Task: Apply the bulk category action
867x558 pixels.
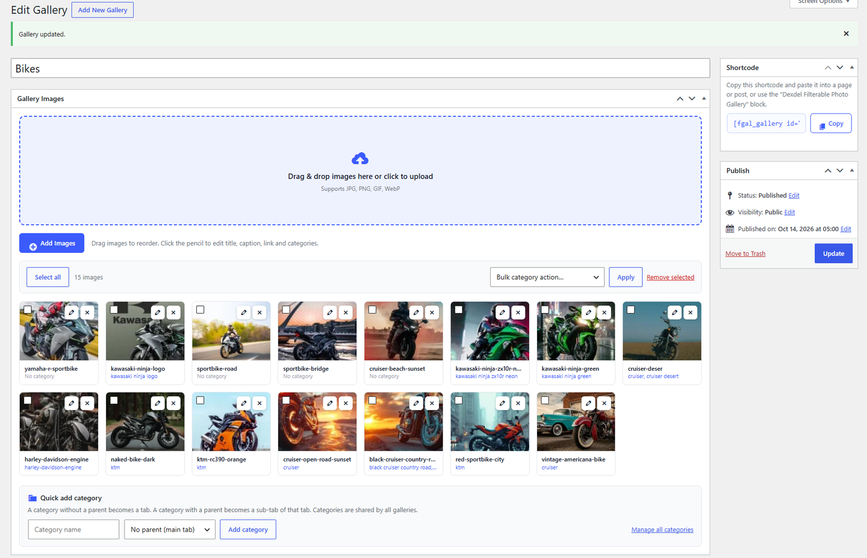Action: pos(626,277)
